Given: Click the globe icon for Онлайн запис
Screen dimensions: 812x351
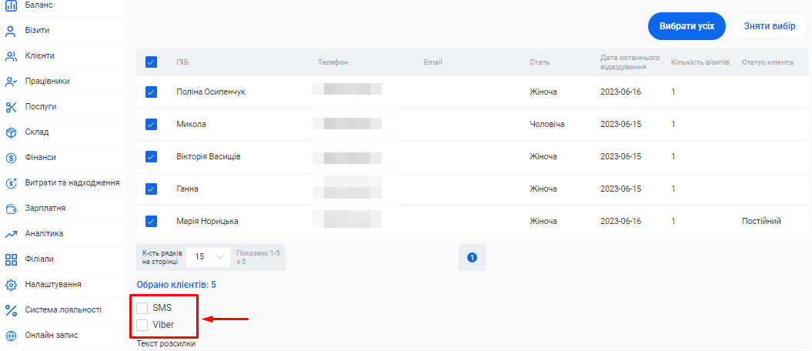Looking at the screenshot, I should 12,336.
